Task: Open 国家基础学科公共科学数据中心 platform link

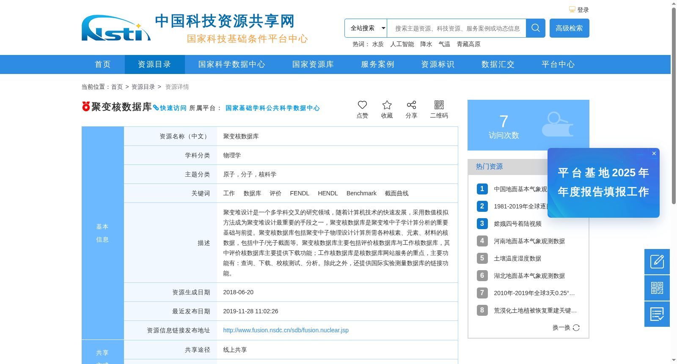Action: [272, 108]
